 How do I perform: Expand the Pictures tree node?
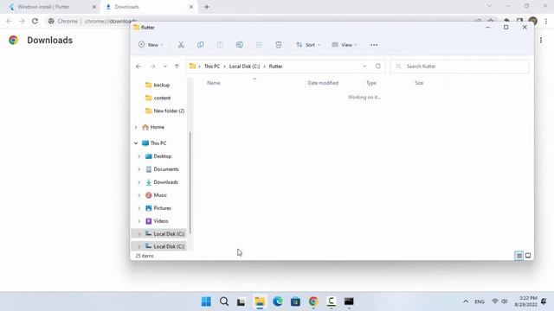point(138,208)
